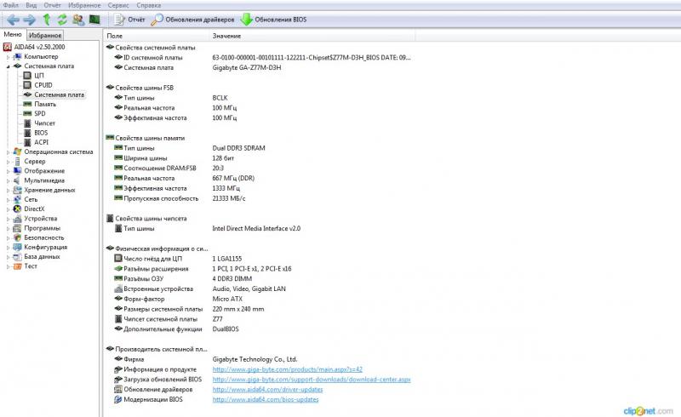The image size is (681, 417).
Task: Select the Реальная частота 667 МГц row
Action: coord(184,178)
